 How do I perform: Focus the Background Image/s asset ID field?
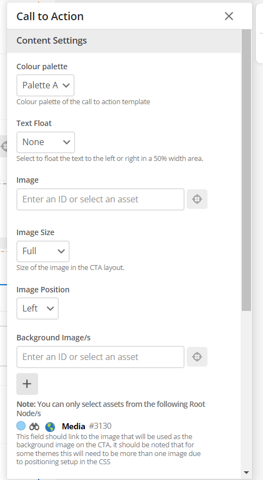tap(101, 357)
